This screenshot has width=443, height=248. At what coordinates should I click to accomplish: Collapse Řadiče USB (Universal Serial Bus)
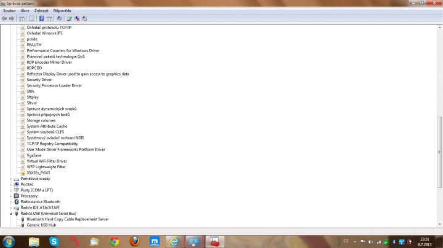10,214
